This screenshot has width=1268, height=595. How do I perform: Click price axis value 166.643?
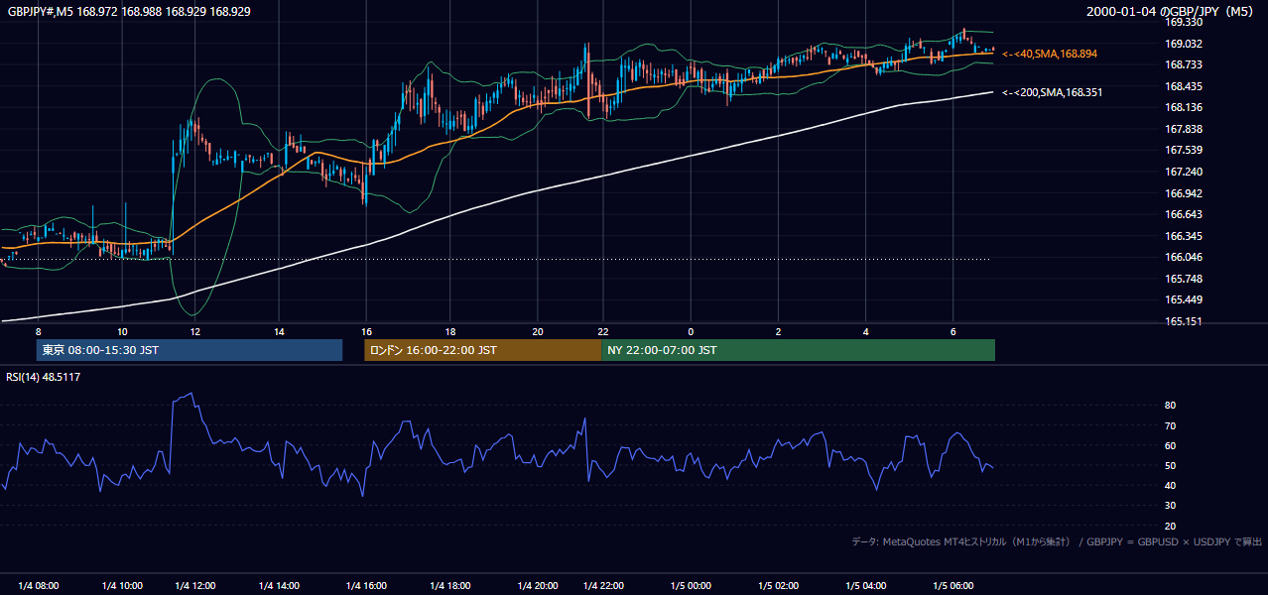coord(1184,214)
